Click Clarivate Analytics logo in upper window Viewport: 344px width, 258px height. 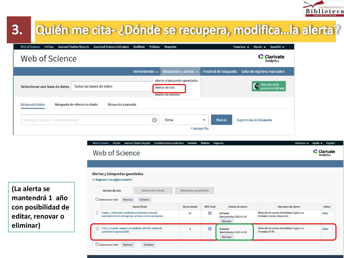coord(271,58)
